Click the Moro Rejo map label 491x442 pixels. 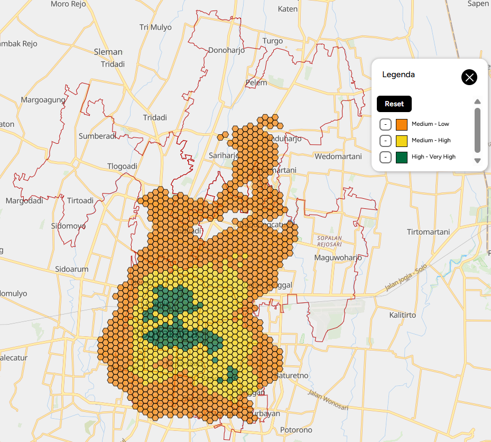pos(68,4)
